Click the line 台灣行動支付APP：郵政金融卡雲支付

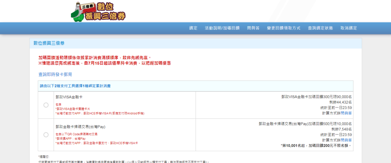(x=97, y=143)
